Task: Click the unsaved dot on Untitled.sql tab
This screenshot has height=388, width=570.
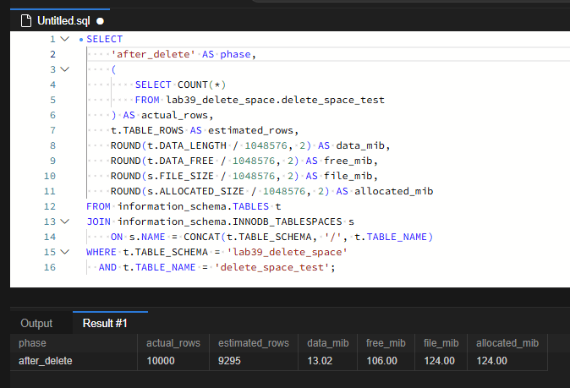Action: point(101,21)
